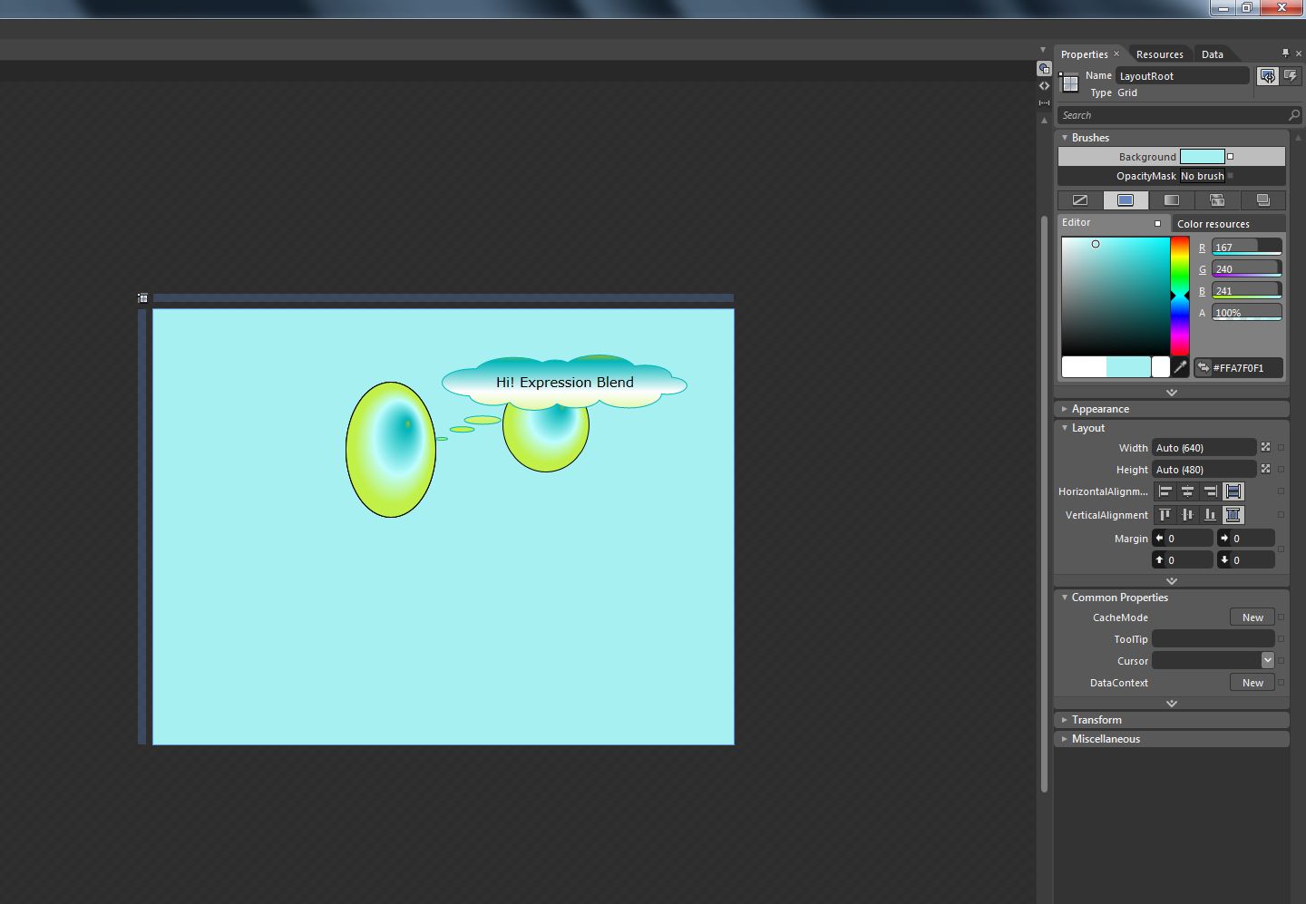Open the Brush resources button

pos(1262,200)
